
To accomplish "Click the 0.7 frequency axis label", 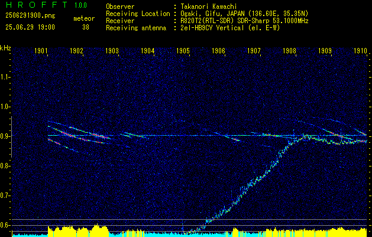I will click(5, 196).
